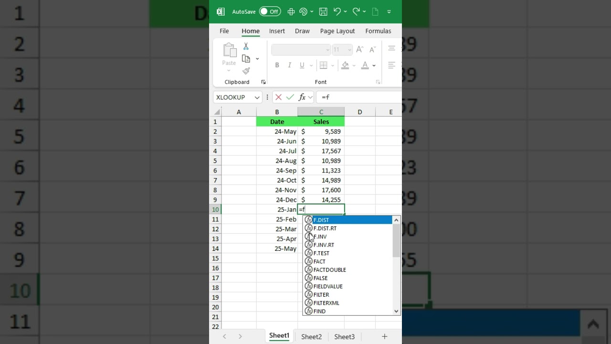Viewport: 611px width, 344px height.
Task: Click the Excel application logo icon
Action: (221, 11)
